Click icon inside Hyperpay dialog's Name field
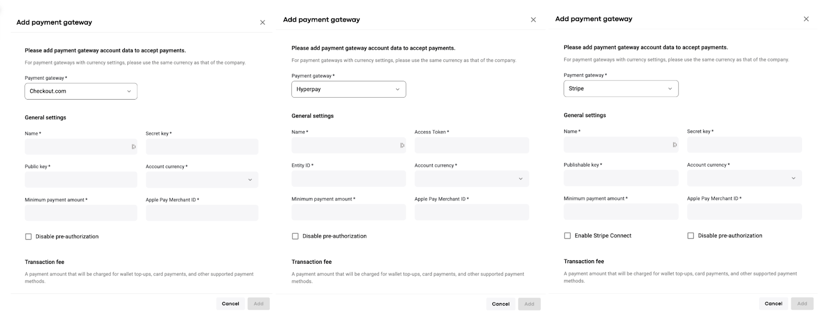 click(402, 146)
